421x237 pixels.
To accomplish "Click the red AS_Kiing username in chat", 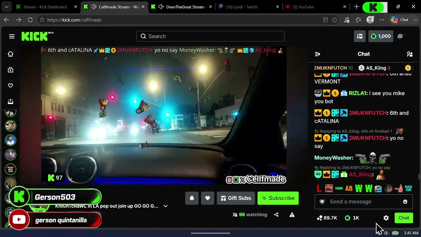I will tap(360, 174).
